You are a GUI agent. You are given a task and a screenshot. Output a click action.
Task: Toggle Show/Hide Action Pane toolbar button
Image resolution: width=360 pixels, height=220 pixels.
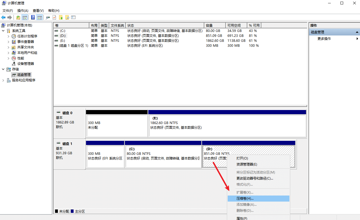[x=39, y=18]
